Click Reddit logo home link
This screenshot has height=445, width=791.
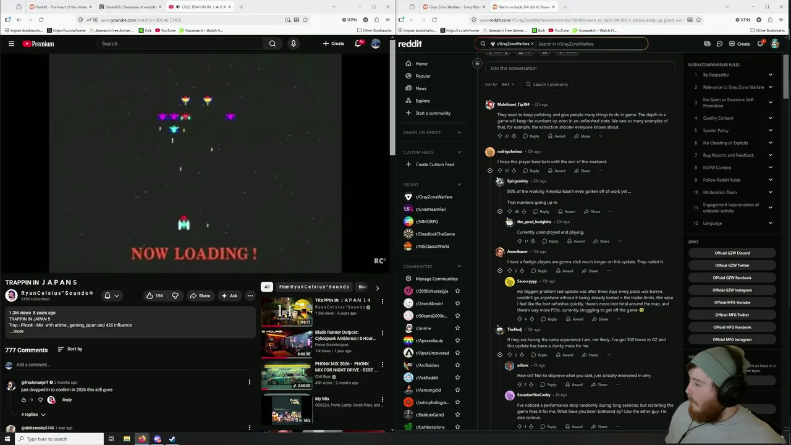410,44
